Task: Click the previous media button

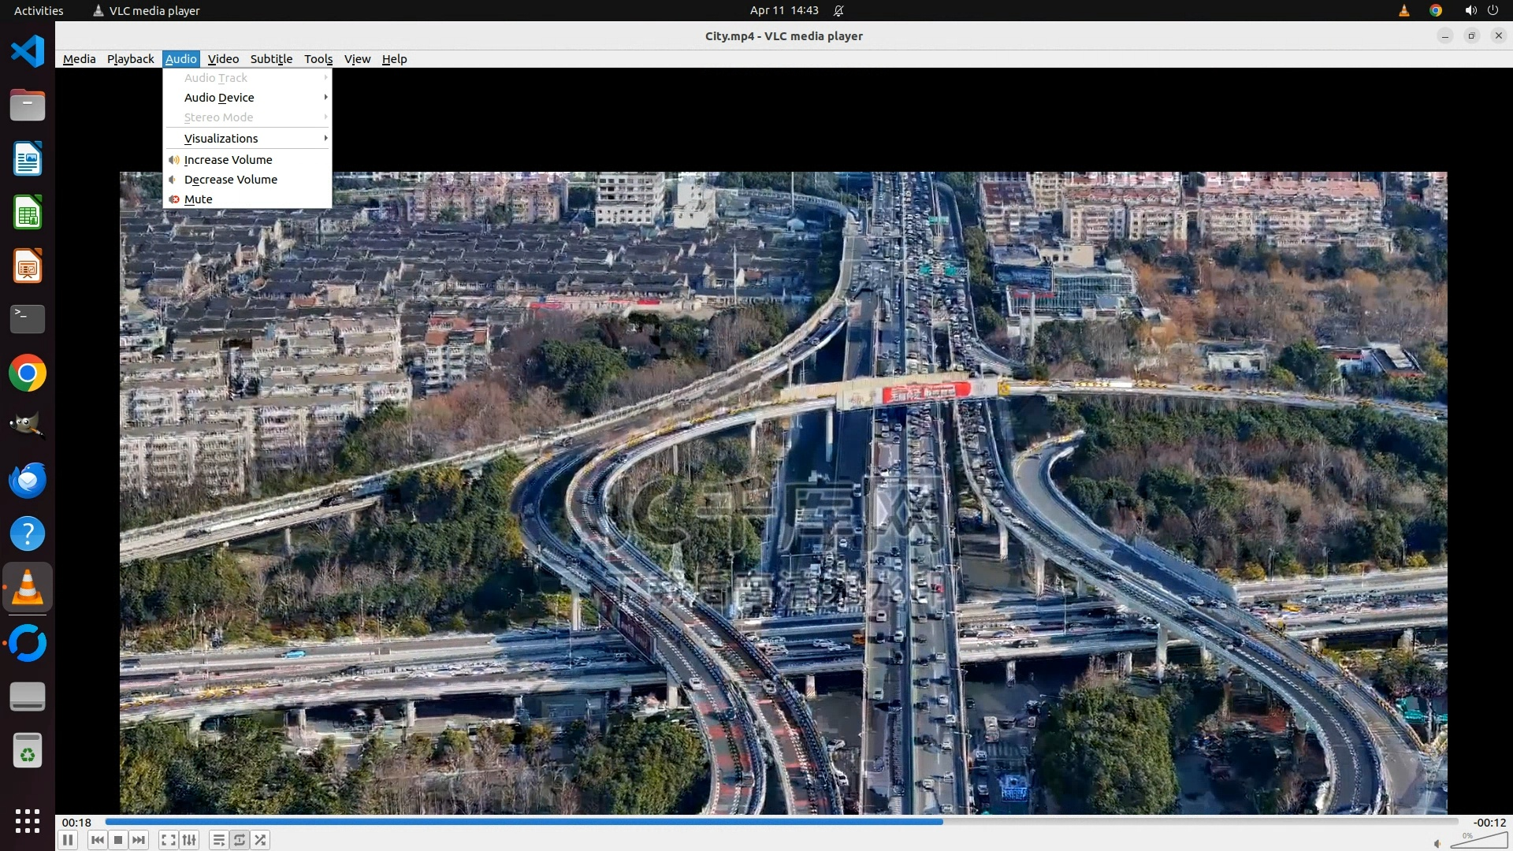Action: click(98, 840)
